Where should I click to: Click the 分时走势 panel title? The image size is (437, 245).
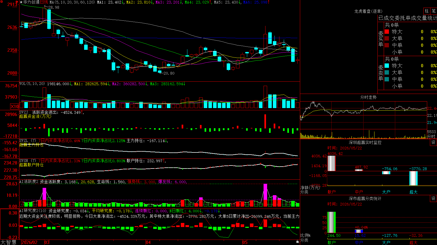tap(368, 97)
